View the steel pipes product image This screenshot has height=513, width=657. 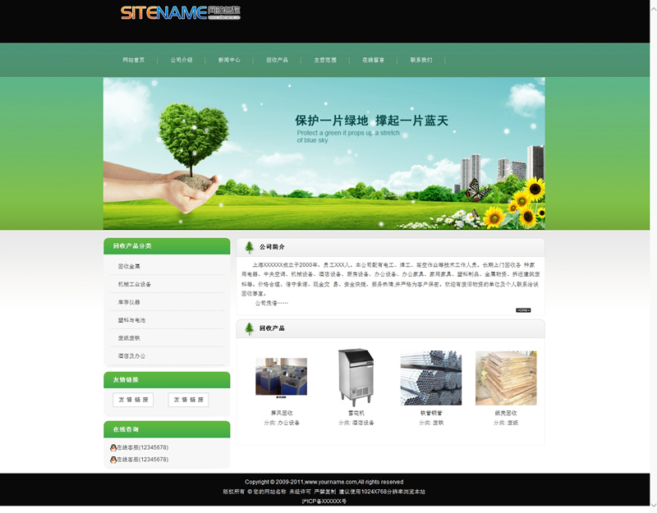tap(431, 378)
